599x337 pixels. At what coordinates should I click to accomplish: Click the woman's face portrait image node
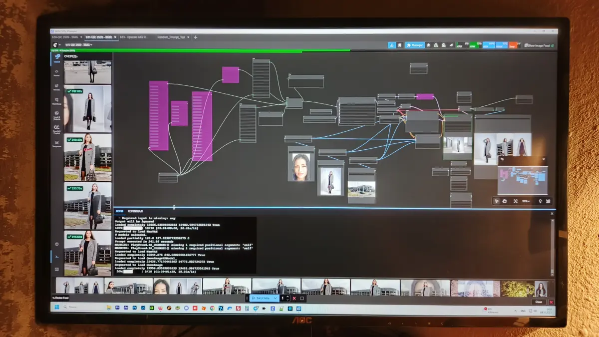301,167
